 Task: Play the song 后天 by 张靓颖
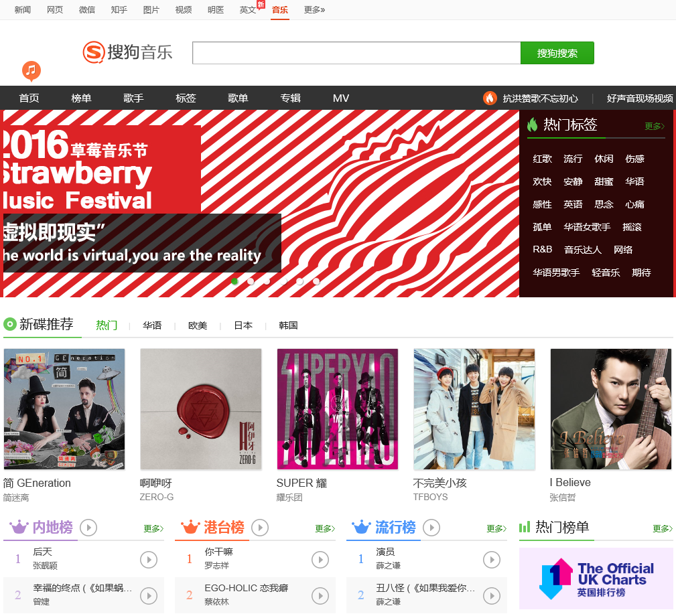(149, 560)
